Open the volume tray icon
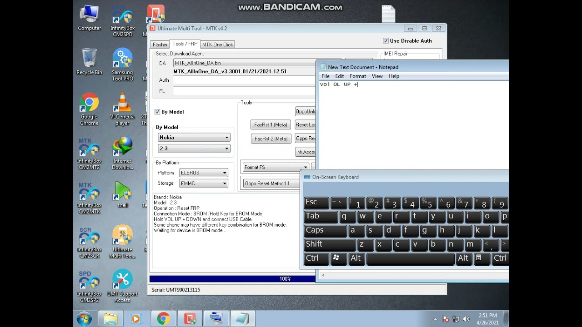This screenshot has height=327, width=582. [x=466, y=319]
